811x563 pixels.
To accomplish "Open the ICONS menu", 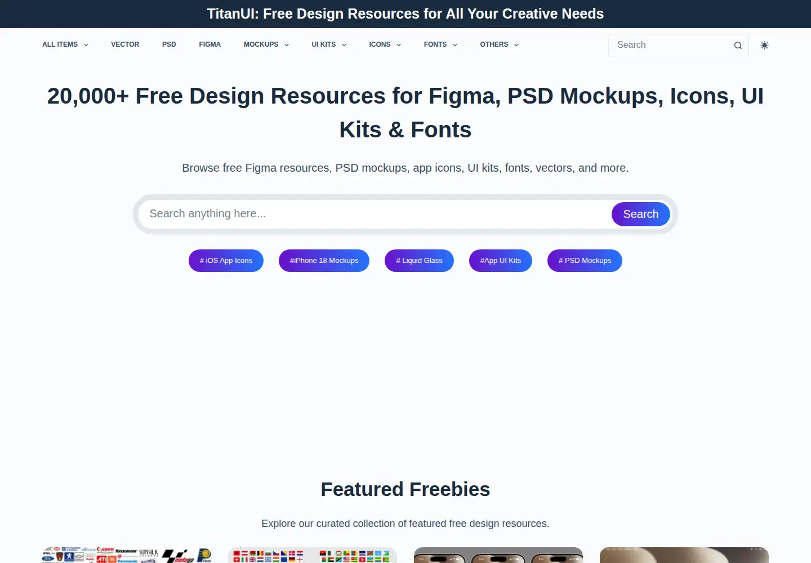I will click(380, 44).
